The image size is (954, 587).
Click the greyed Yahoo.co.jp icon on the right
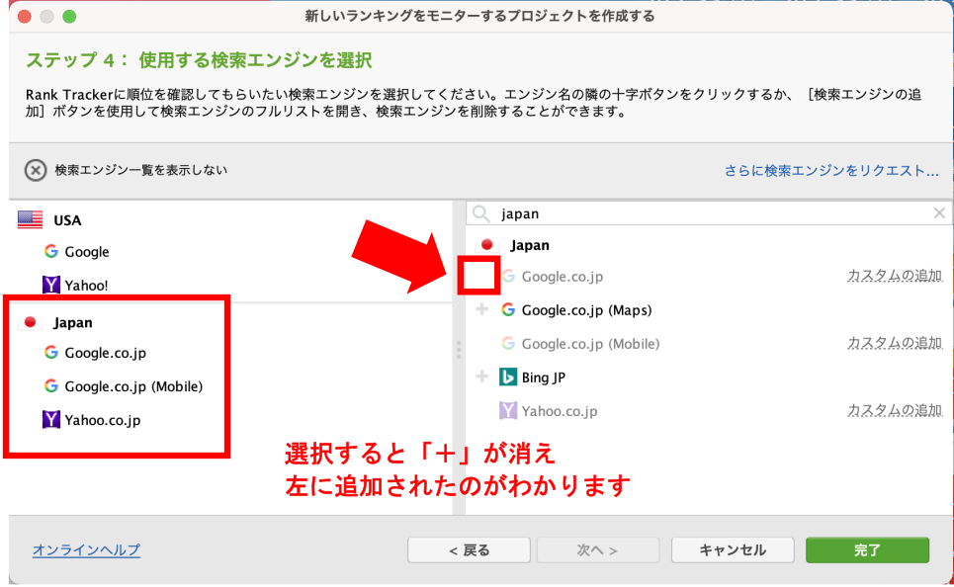pos(508,410)
